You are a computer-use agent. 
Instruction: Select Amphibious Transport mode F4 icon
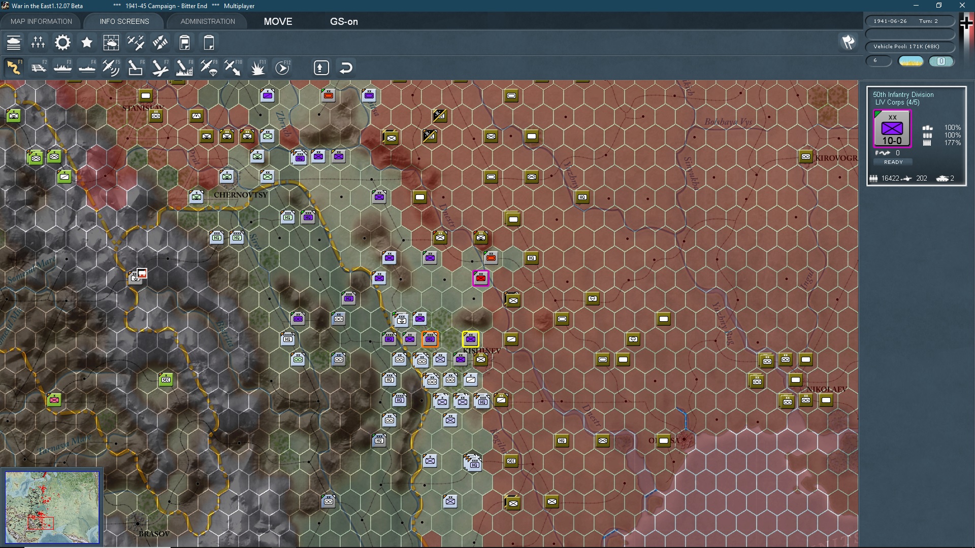(87, 67)
